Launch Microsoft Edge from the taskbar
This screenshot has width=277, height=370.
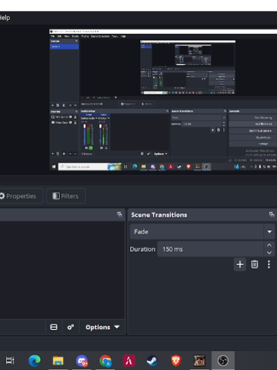coord(34,360)
